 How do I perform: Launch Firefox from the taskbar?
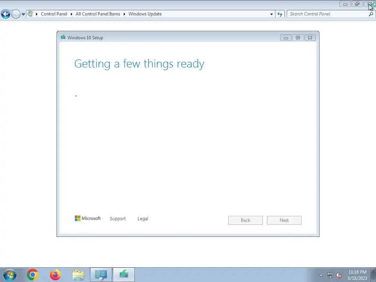click(55, 275)
